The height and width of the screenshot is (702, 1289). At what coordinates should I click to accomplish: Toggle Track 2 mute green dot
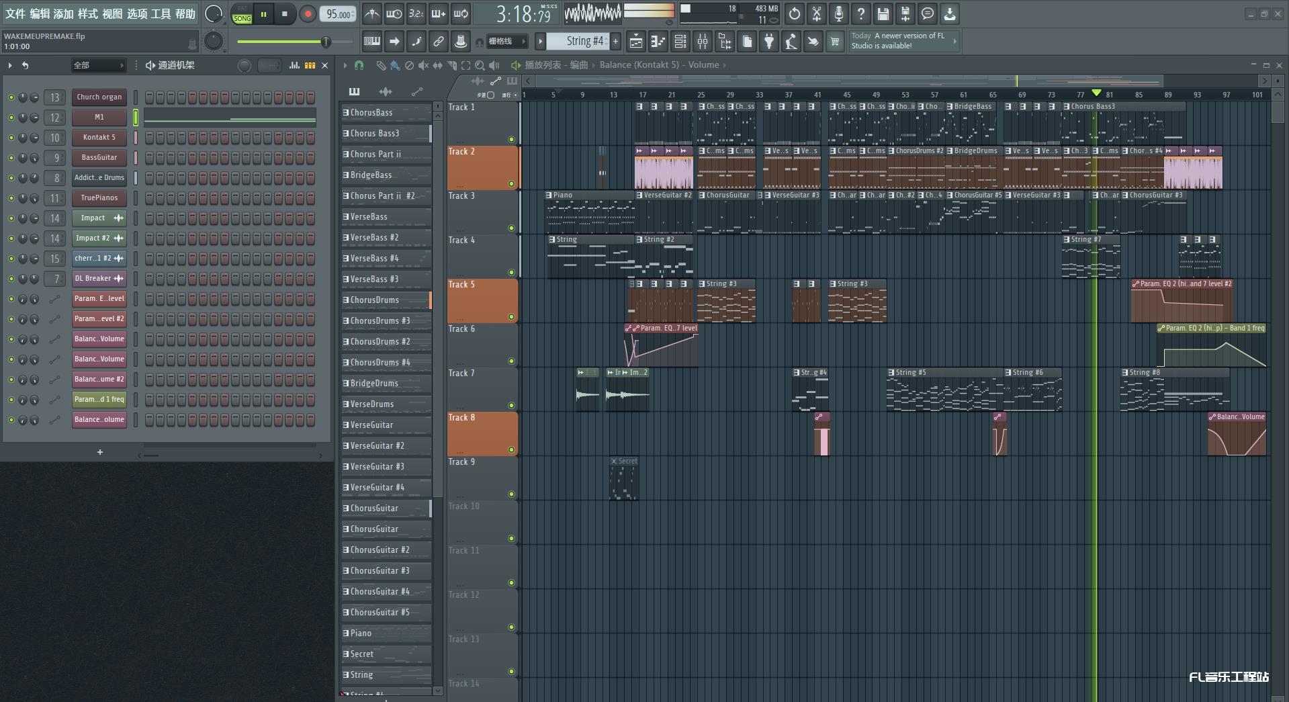pos(511,183)
